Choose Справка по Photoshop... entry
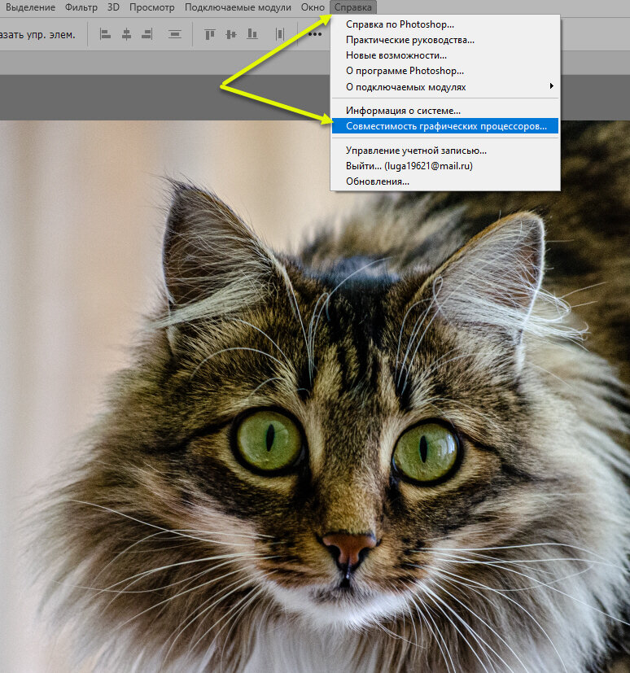Image resolution: width=630 pixels, height=673 pixels. pos(445,24)
